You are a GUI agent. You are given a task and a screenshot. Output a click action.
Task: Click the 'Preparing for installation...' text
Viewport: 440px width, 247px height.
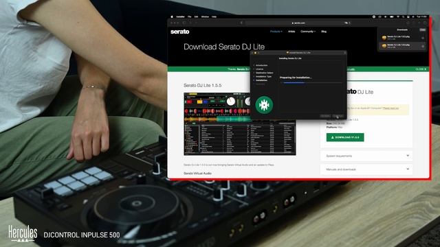coord(296,78)
